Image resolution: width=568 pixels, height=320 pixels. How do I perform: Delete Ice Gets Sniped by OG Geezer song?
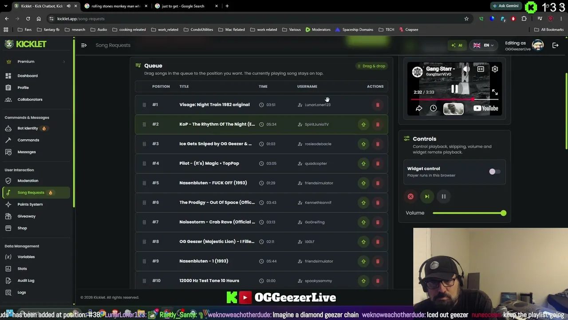378,144
